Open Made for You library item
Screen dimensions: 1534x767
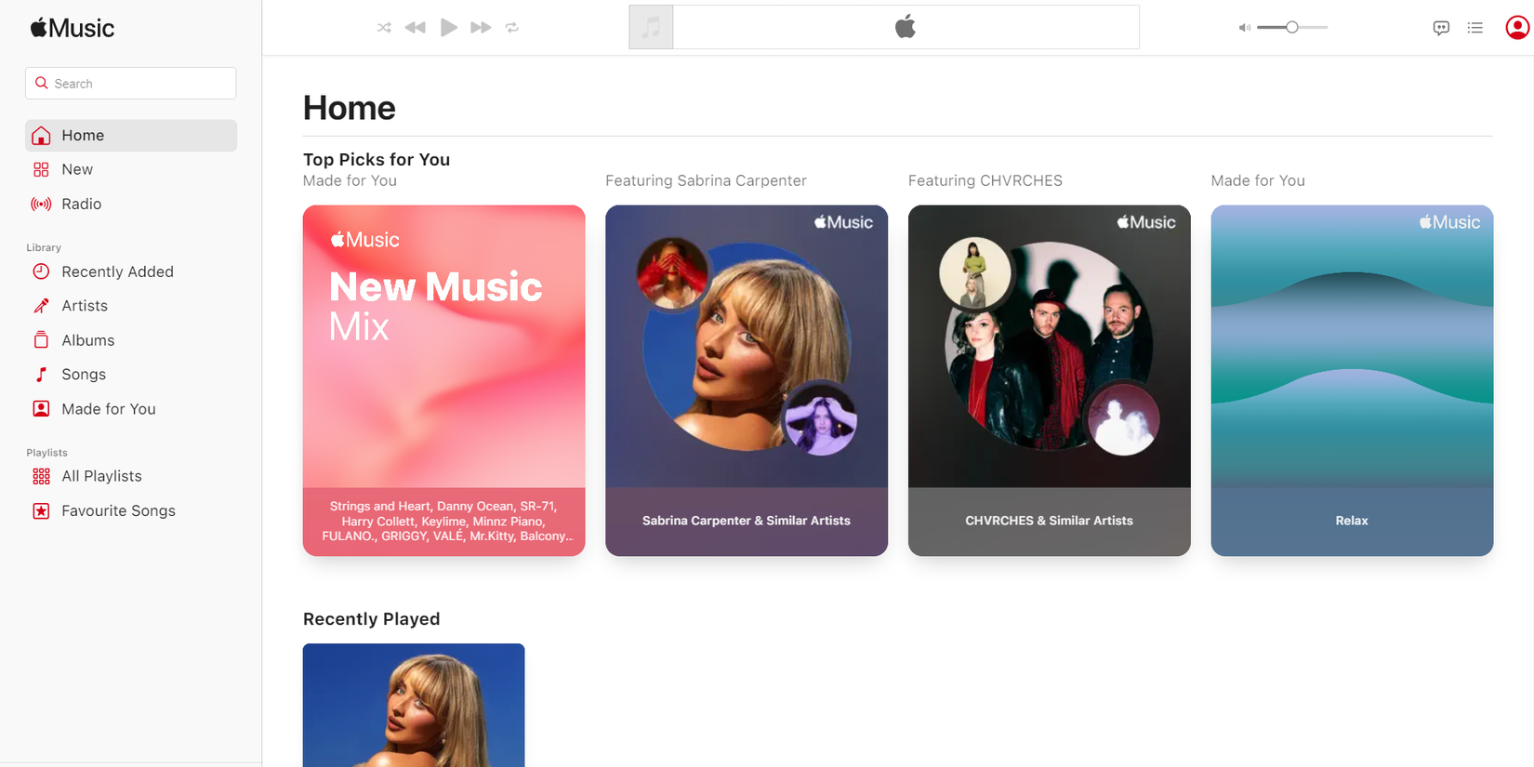coord(131,409)
